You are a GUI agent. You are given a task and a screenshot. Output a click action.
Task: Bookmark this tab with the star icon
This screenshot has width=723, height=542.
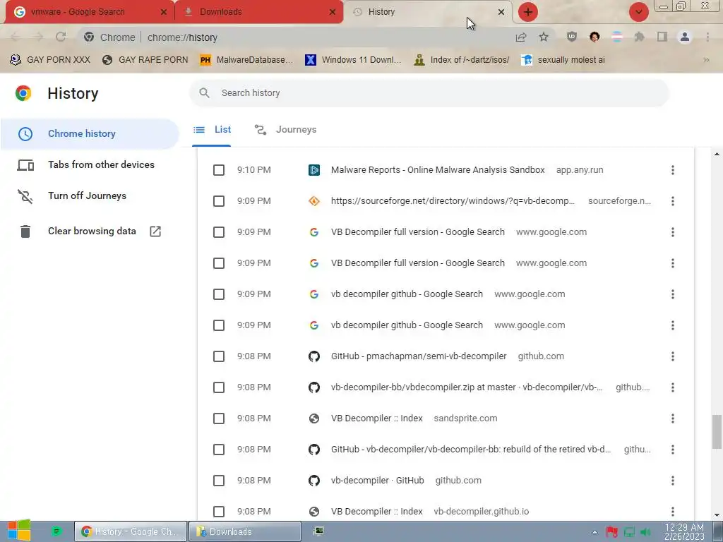544,37
